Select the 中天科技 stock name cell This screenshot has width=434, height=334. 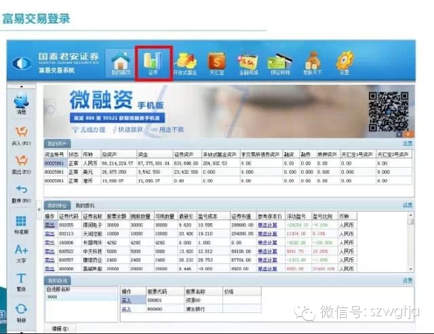(94, 251)
